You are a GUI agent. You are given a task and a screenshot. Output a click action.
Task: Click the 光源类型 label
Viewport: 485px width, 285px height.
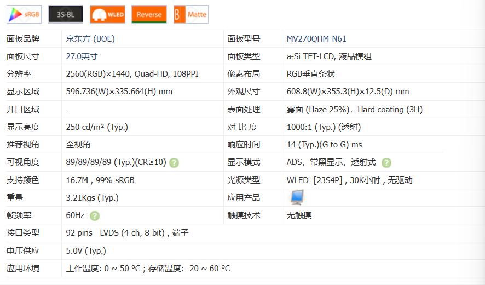click(x=244, y=180)
